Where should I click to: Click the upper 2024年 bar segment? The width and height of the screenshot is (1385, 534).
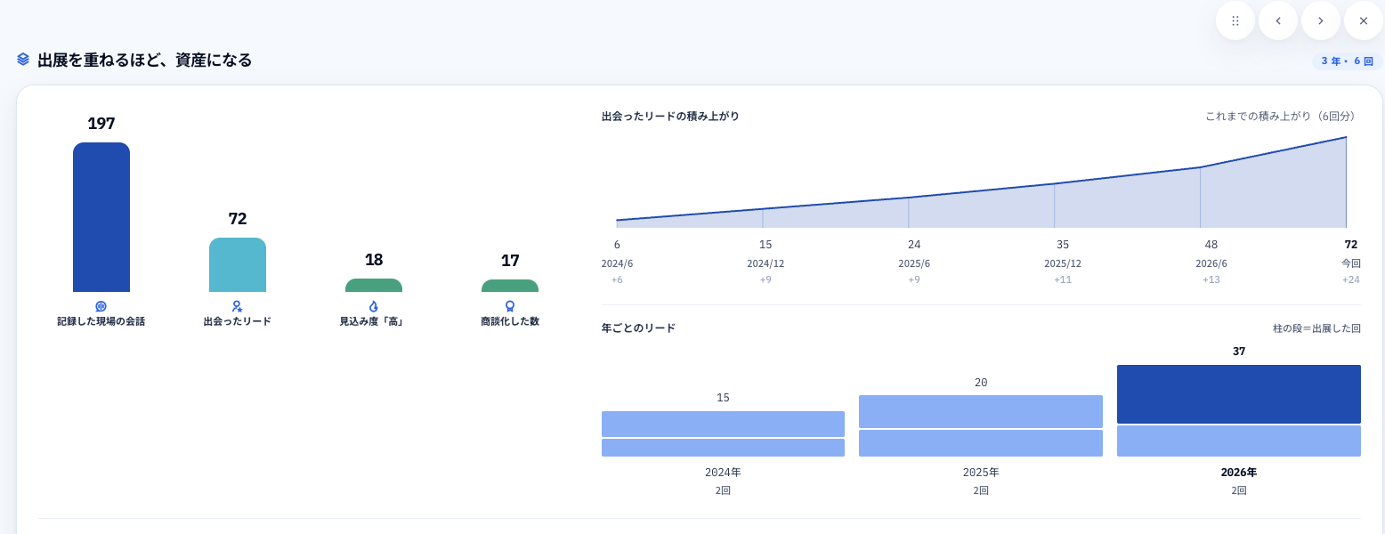coord(723,424)
